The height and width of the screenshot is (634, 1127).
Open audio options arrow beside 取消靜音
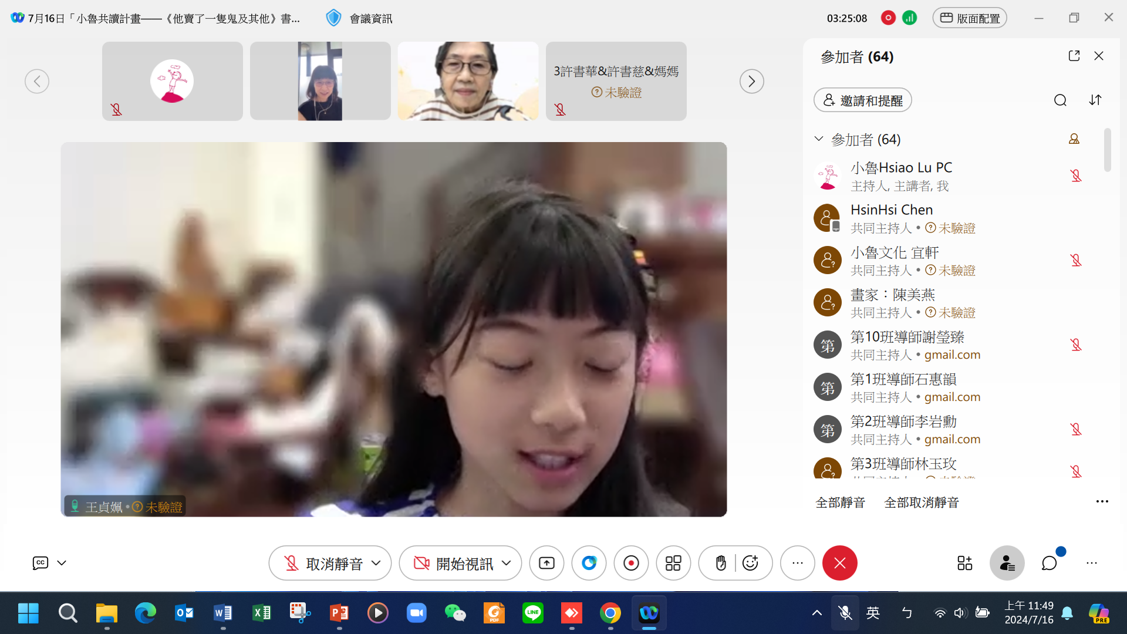(x=377, y=564)
